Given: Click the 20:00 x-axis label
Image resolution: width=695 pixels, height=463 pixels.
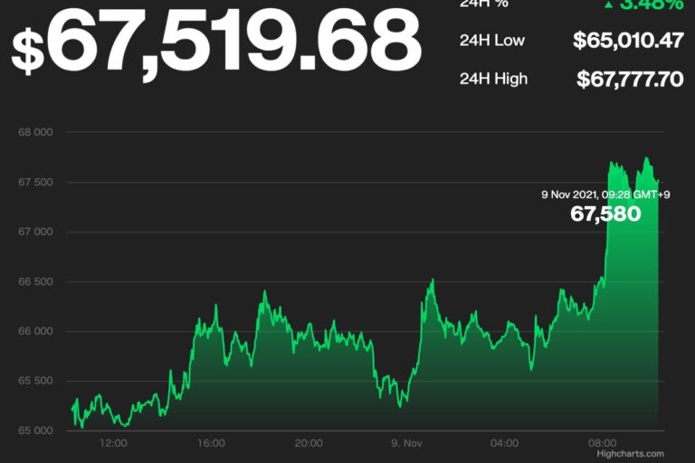Looking at the screenshot, I should point(309,443).
